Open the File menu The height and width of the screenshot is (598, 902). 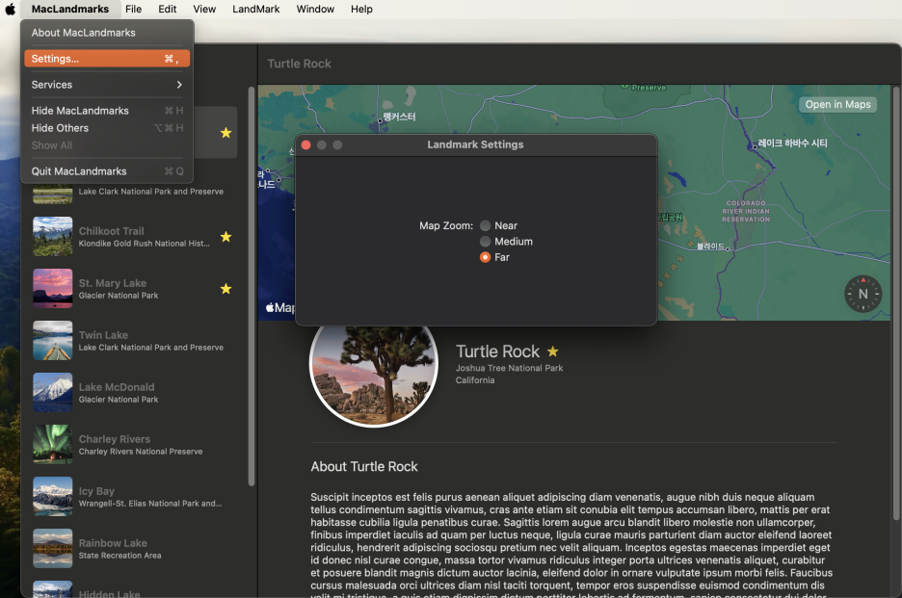click(133, 10)
